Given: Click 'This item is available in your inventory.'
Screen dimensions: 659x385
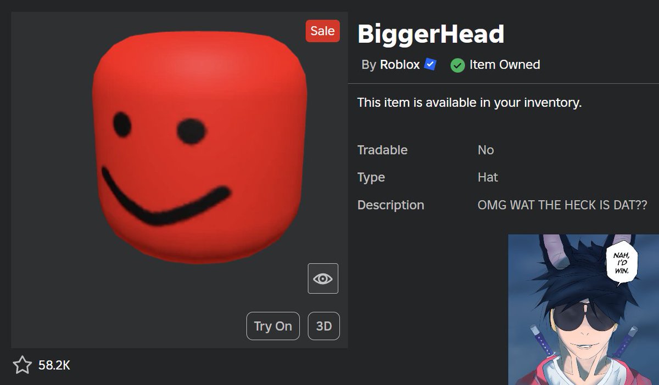Looking at the screenshot, I should click(469, 103).
